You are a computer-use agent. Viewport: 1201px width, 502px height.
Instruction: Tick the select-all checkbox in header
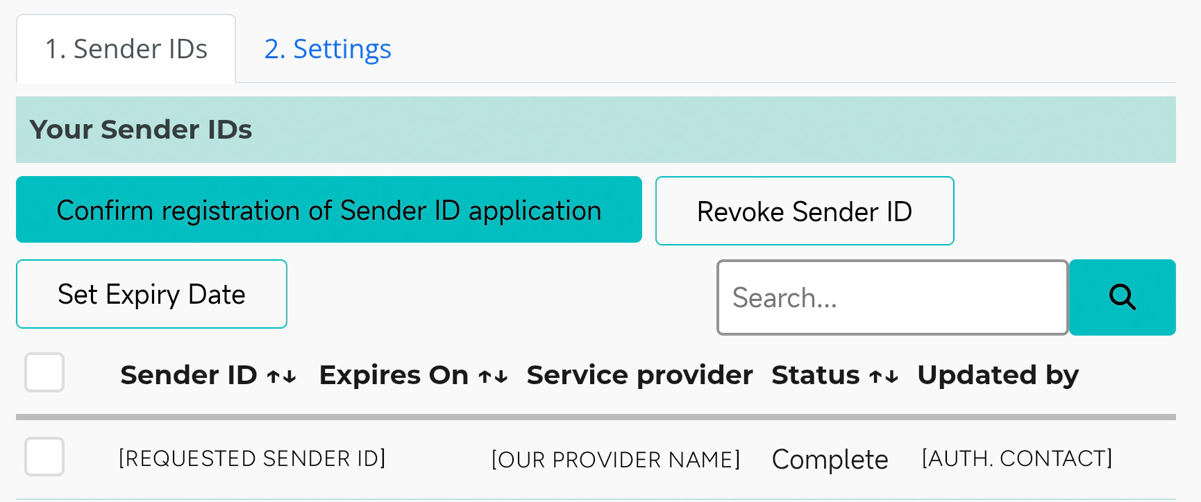click(44, 372)
